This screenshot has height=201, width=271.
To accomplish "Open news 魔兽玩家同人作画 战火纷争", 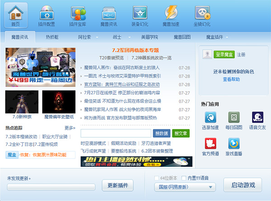I will [x=122, y=109].
